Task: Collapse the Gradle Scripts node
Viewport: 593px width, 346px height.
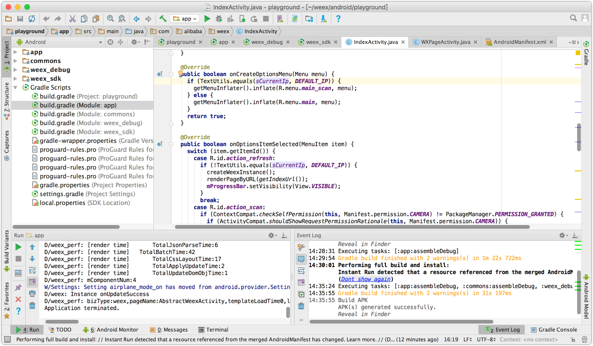Action: (15, 88)
